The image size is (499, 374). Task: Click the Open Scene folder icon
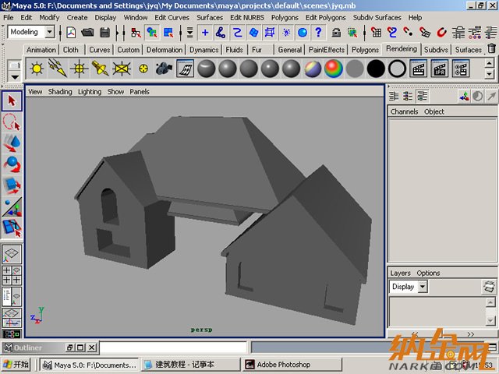coord(87,33)
